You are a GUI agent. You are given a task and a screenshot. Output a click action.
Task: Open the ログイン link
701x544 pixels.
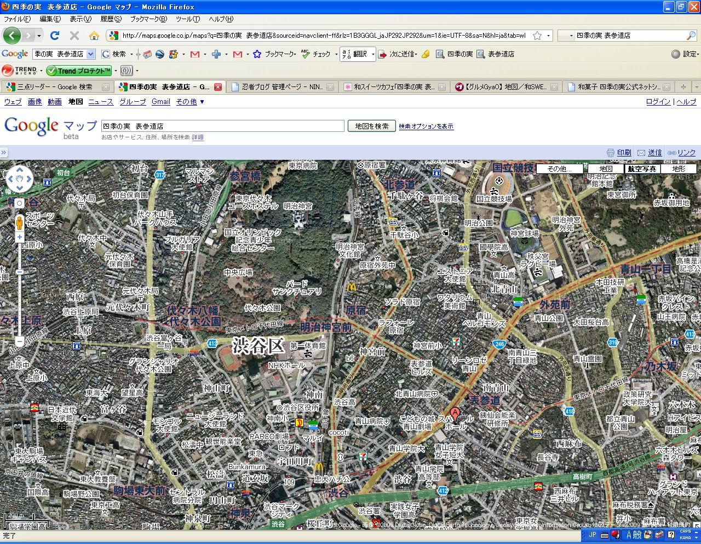point(658,102)
